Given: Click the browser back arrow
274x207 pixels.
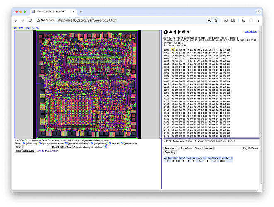Looking at the screenshot, I should (16, 20).
